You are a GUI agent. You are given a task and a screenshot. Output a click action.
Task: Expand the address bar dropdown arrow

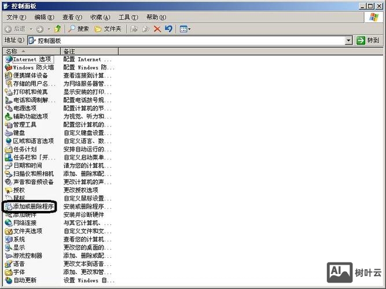(x=348, y=40)
